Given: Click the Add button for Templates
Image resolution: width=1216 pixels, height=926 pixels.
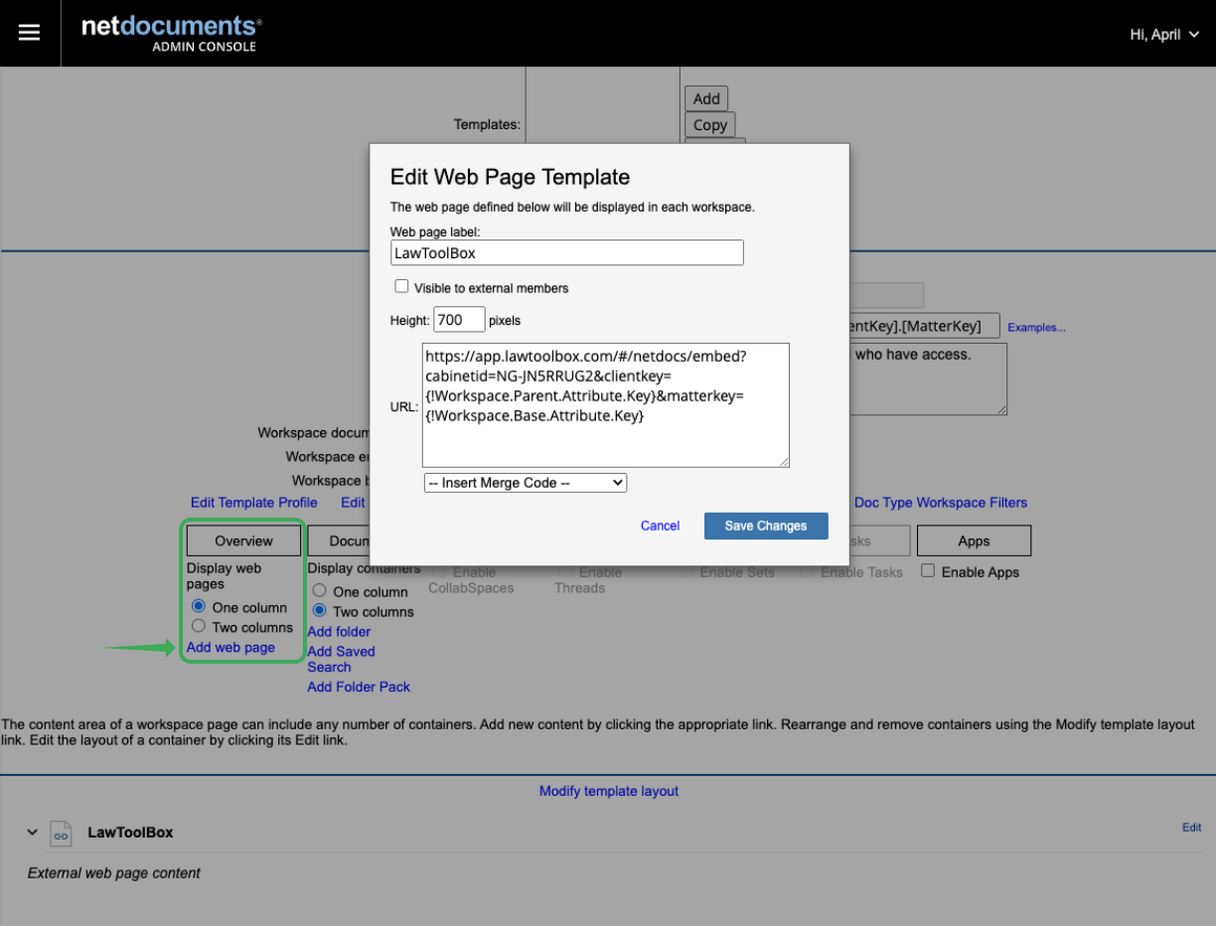Looking at the screenshot, I should 706,98.
